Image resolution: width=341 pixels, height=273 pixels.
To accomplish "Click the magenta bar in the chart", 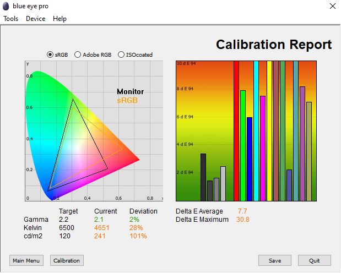I will 263,149.
